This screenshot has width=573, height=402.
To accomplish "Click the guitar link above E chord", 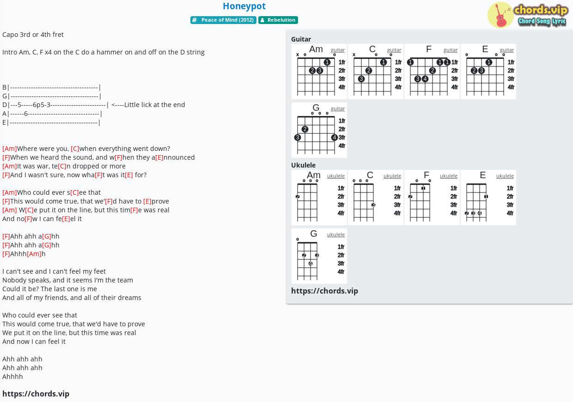I will pyautogui.click(x=507, y=50).
